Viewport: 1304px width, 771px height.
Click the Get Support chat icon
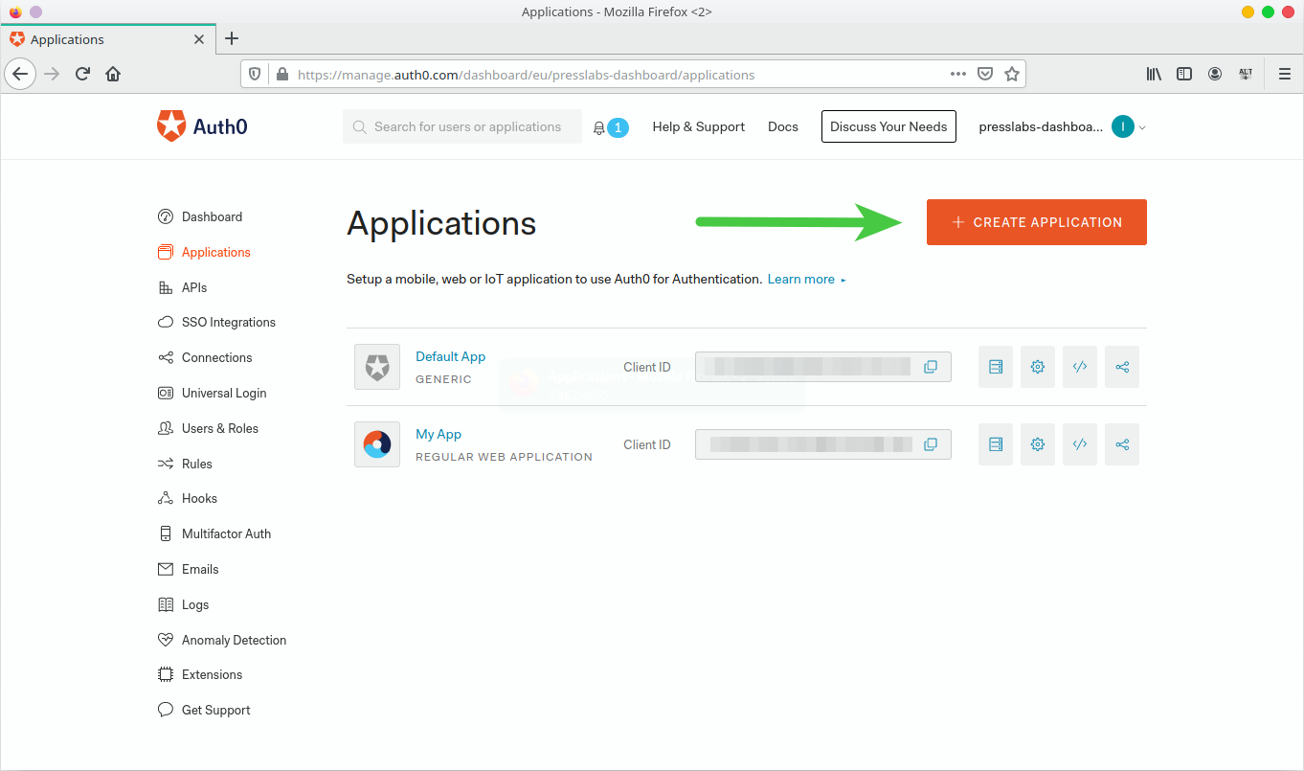click(165, 710)
